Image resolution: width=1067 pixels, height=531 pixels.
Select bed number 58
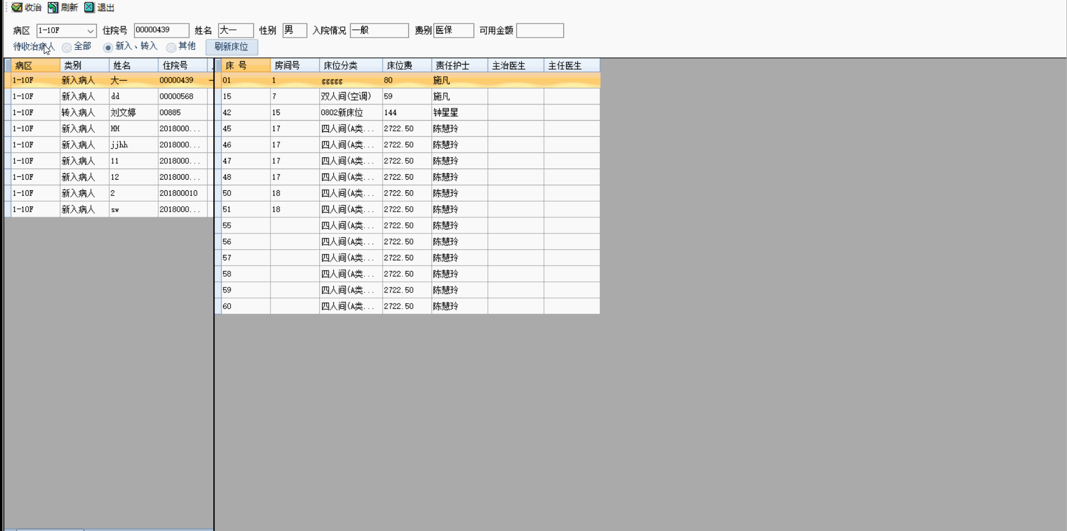click(x=246, y=274)
